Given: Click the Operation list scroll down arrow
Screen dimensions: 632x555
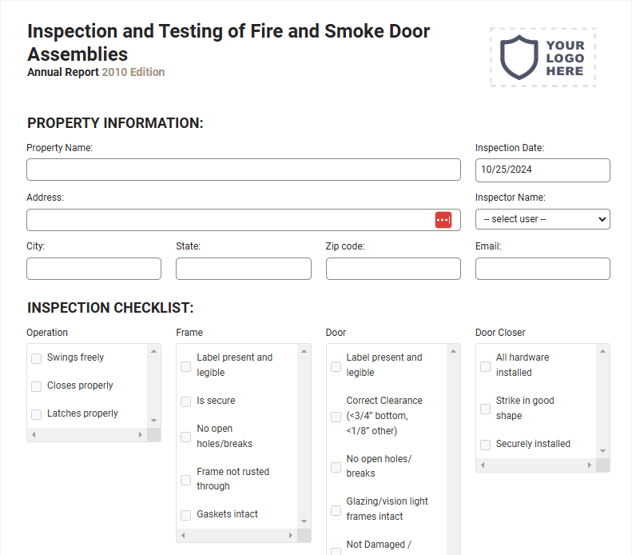Looking at the screenshot, I should tap(154, 421).
